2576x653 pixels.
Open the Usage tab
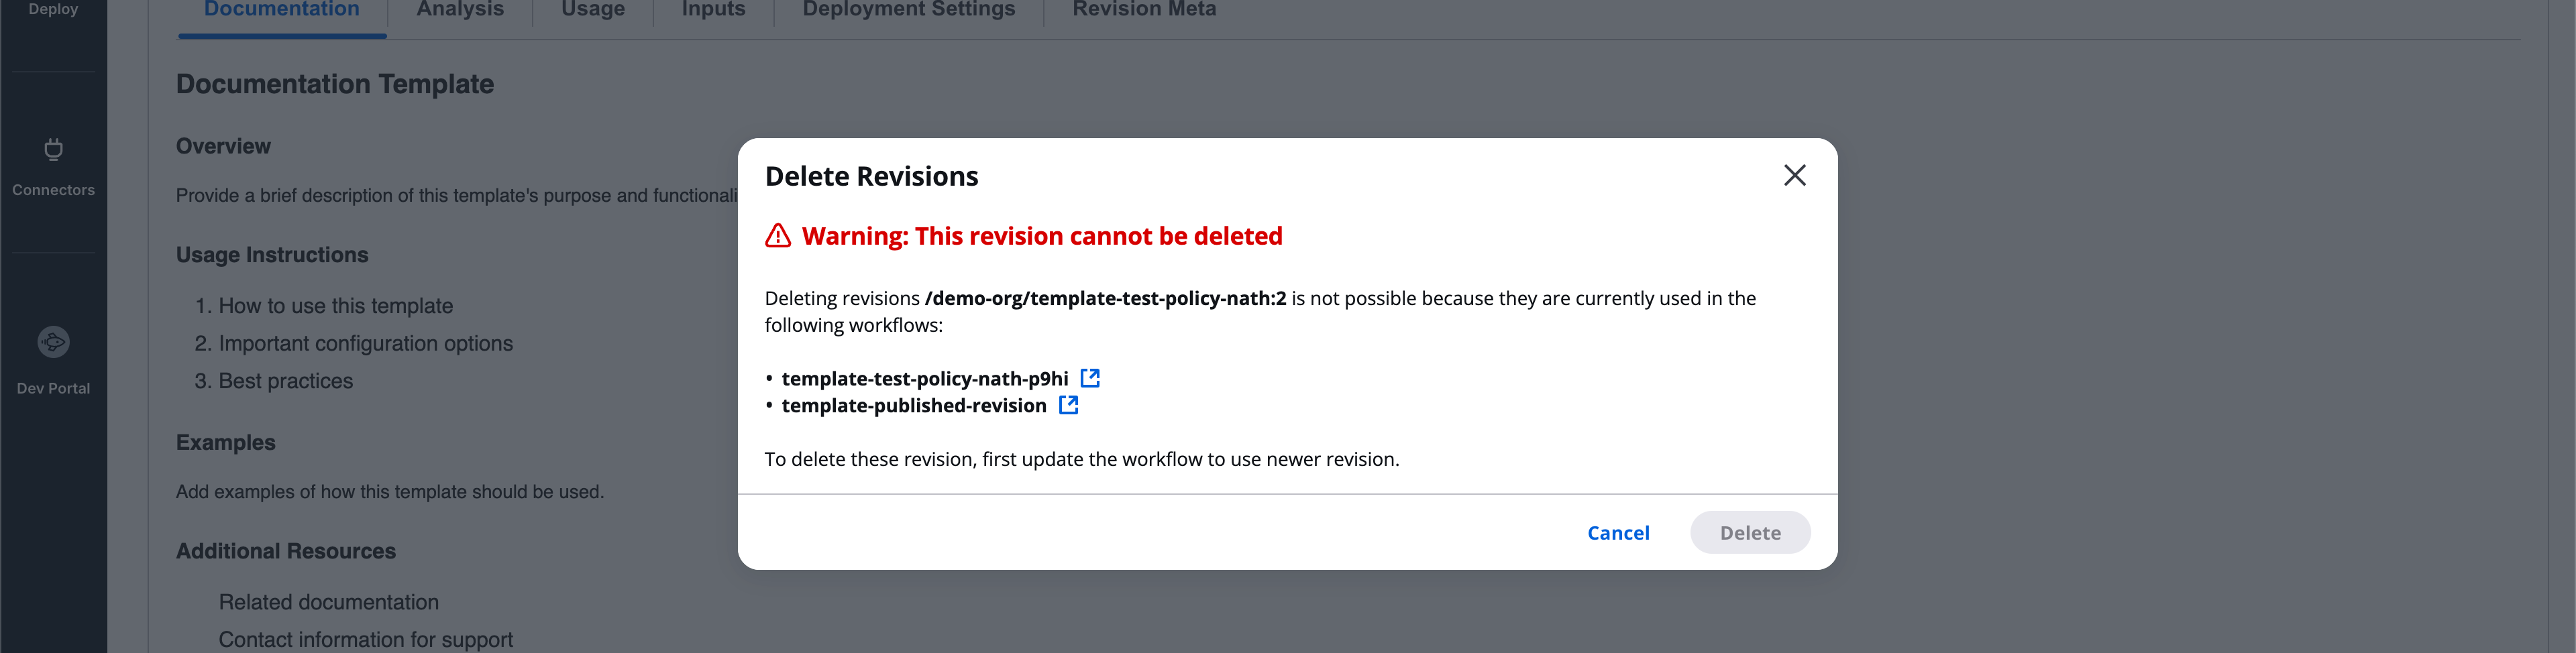[592, 9]
